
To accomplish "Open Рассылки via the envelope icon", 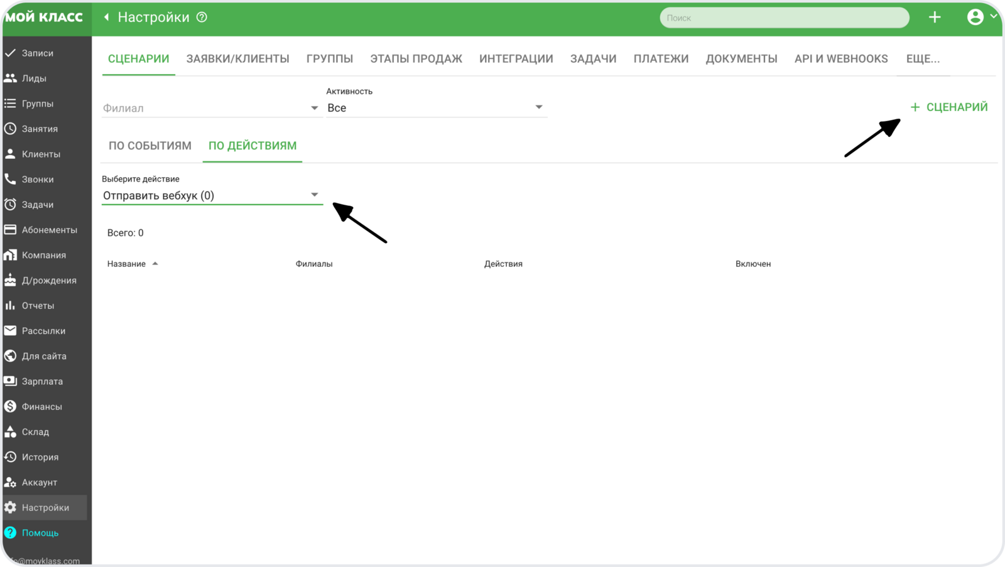I will pos(10,330).
